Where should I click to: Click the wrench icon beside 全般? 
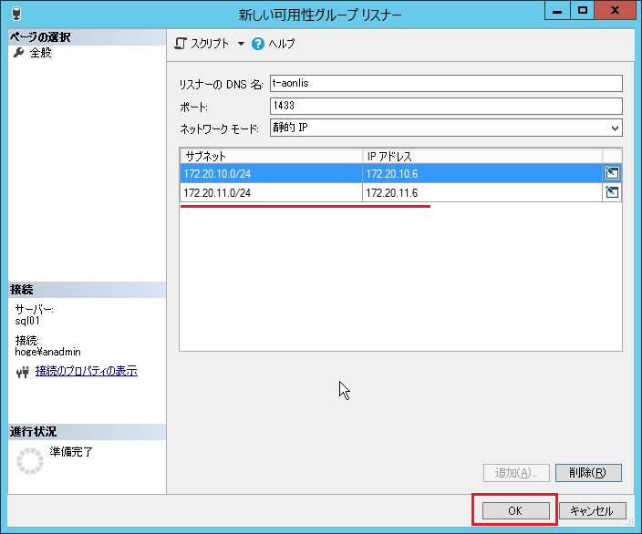coord(18,53)
